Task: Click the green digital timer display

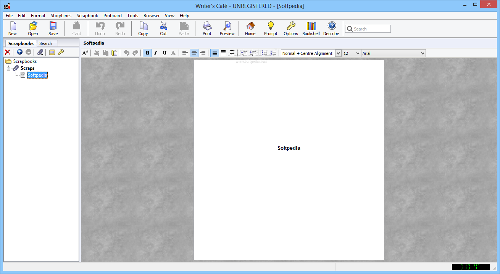Action: [471, 267]
